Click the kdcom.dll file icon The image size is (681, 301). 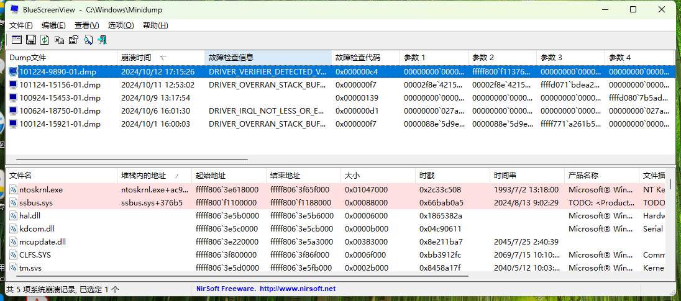point(14,228)
